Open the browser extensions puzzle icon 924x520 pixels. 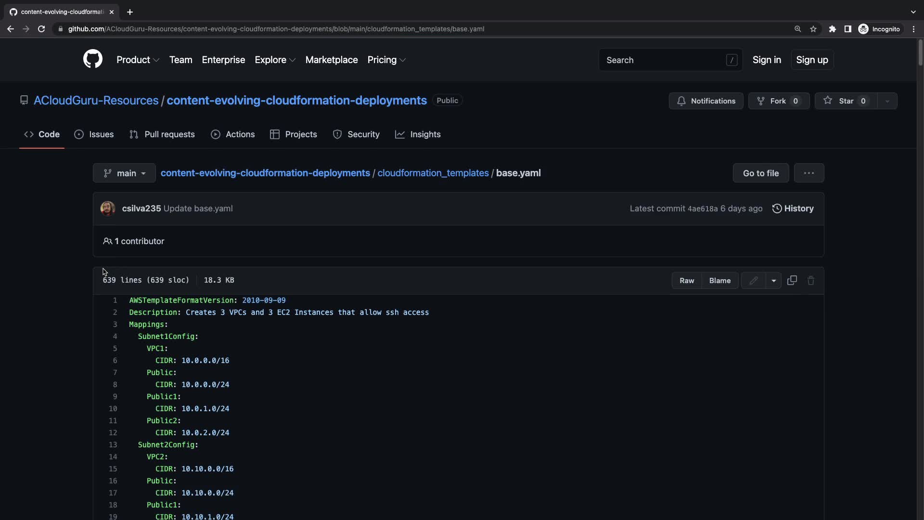832,29
